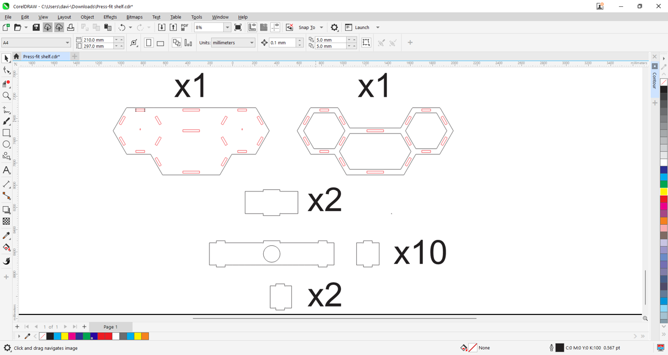This screenshot has width=668, height=355.
Task: Open the Effects menu
Action: [110, 17]
